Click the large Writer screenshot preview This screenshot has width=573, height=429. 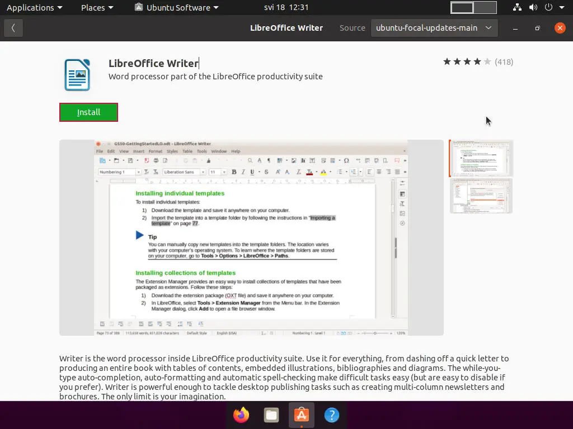tap(251, 237)
